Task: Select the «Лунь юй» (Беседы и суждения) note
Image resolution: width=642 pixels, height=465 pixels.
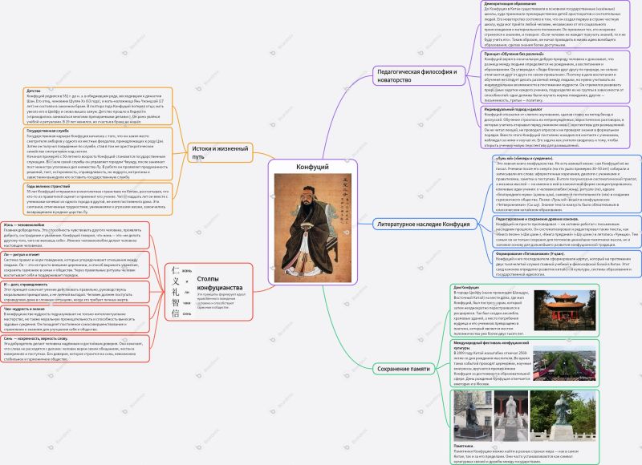Action: click(567, 184)
